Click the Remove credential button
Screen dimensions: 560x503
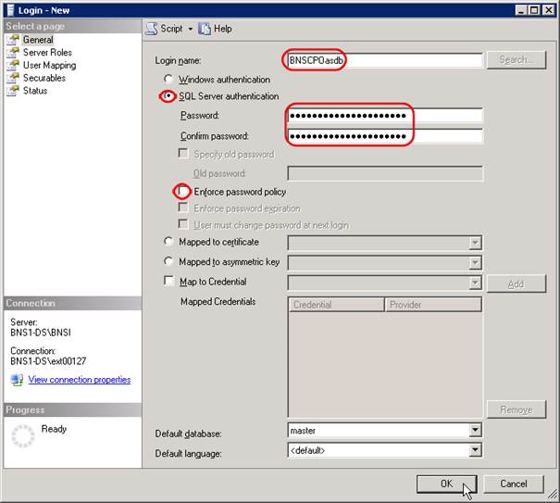point(516,409)
